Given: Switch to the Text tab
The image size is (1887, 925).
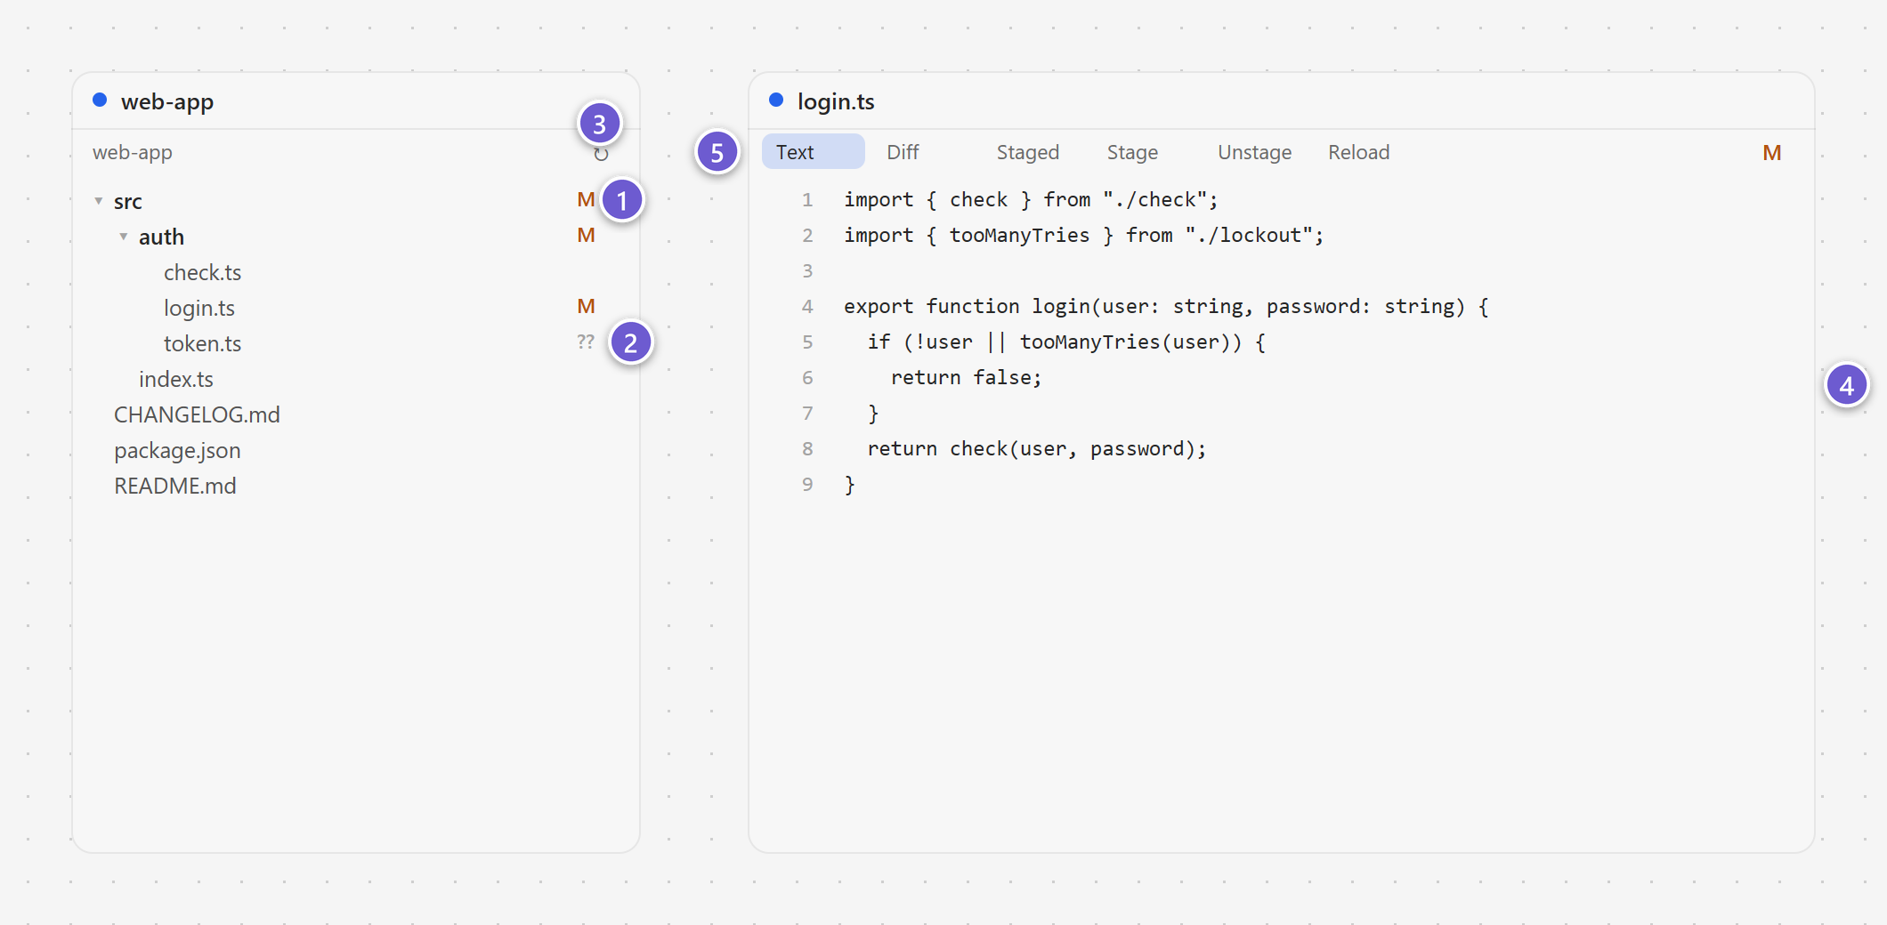Looking at the screenshot, I should click(x=813, y=152).
